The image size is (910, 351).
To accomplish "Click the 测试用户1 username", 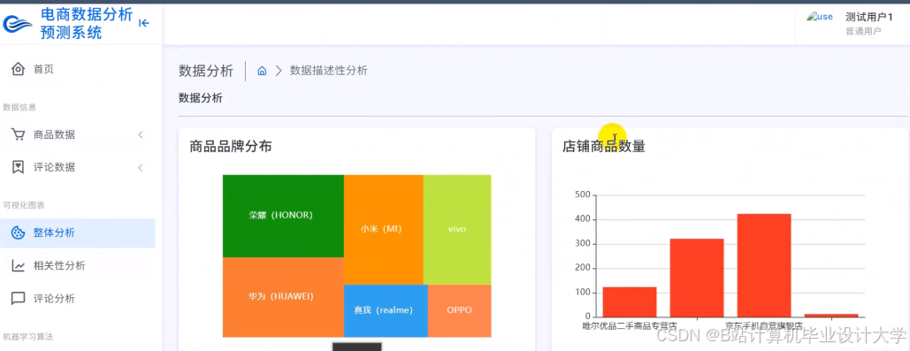I will (868, 17).
